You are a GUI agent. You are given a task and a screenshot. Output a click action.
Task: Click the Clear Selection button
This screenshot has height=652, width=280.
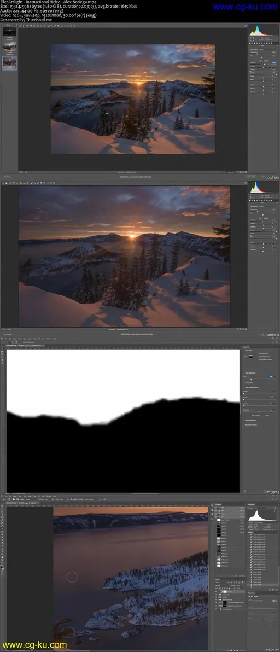coord(256,415)
